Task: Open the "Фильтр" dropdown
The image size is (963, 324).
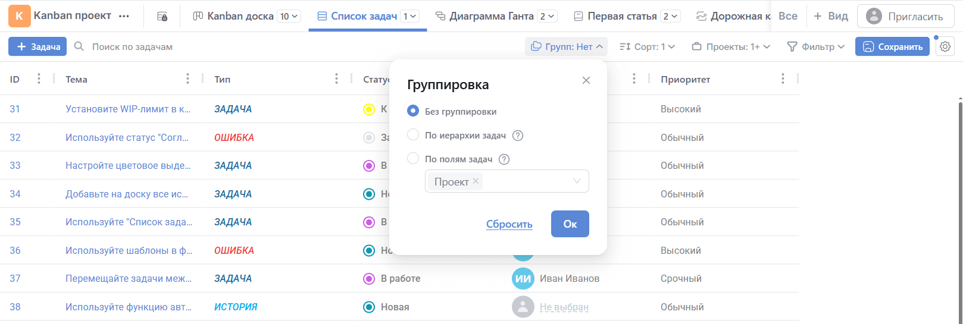Action: (815, 46)
